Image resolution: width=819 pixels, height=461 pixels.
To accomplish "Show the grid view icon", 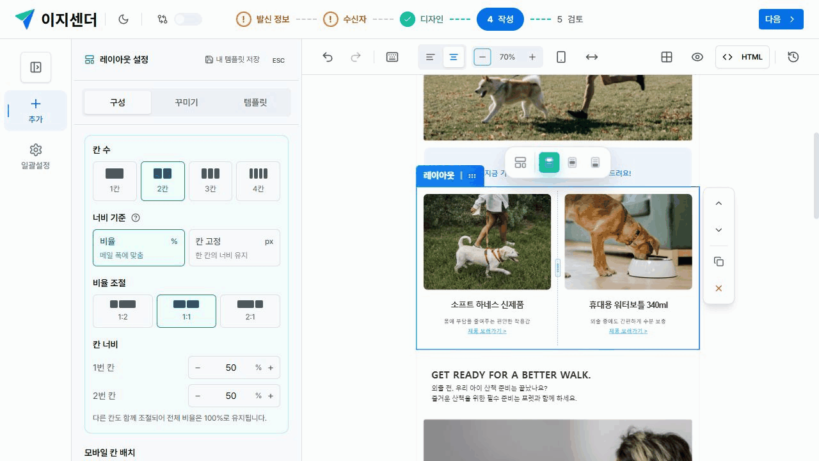I will [667, 57].
